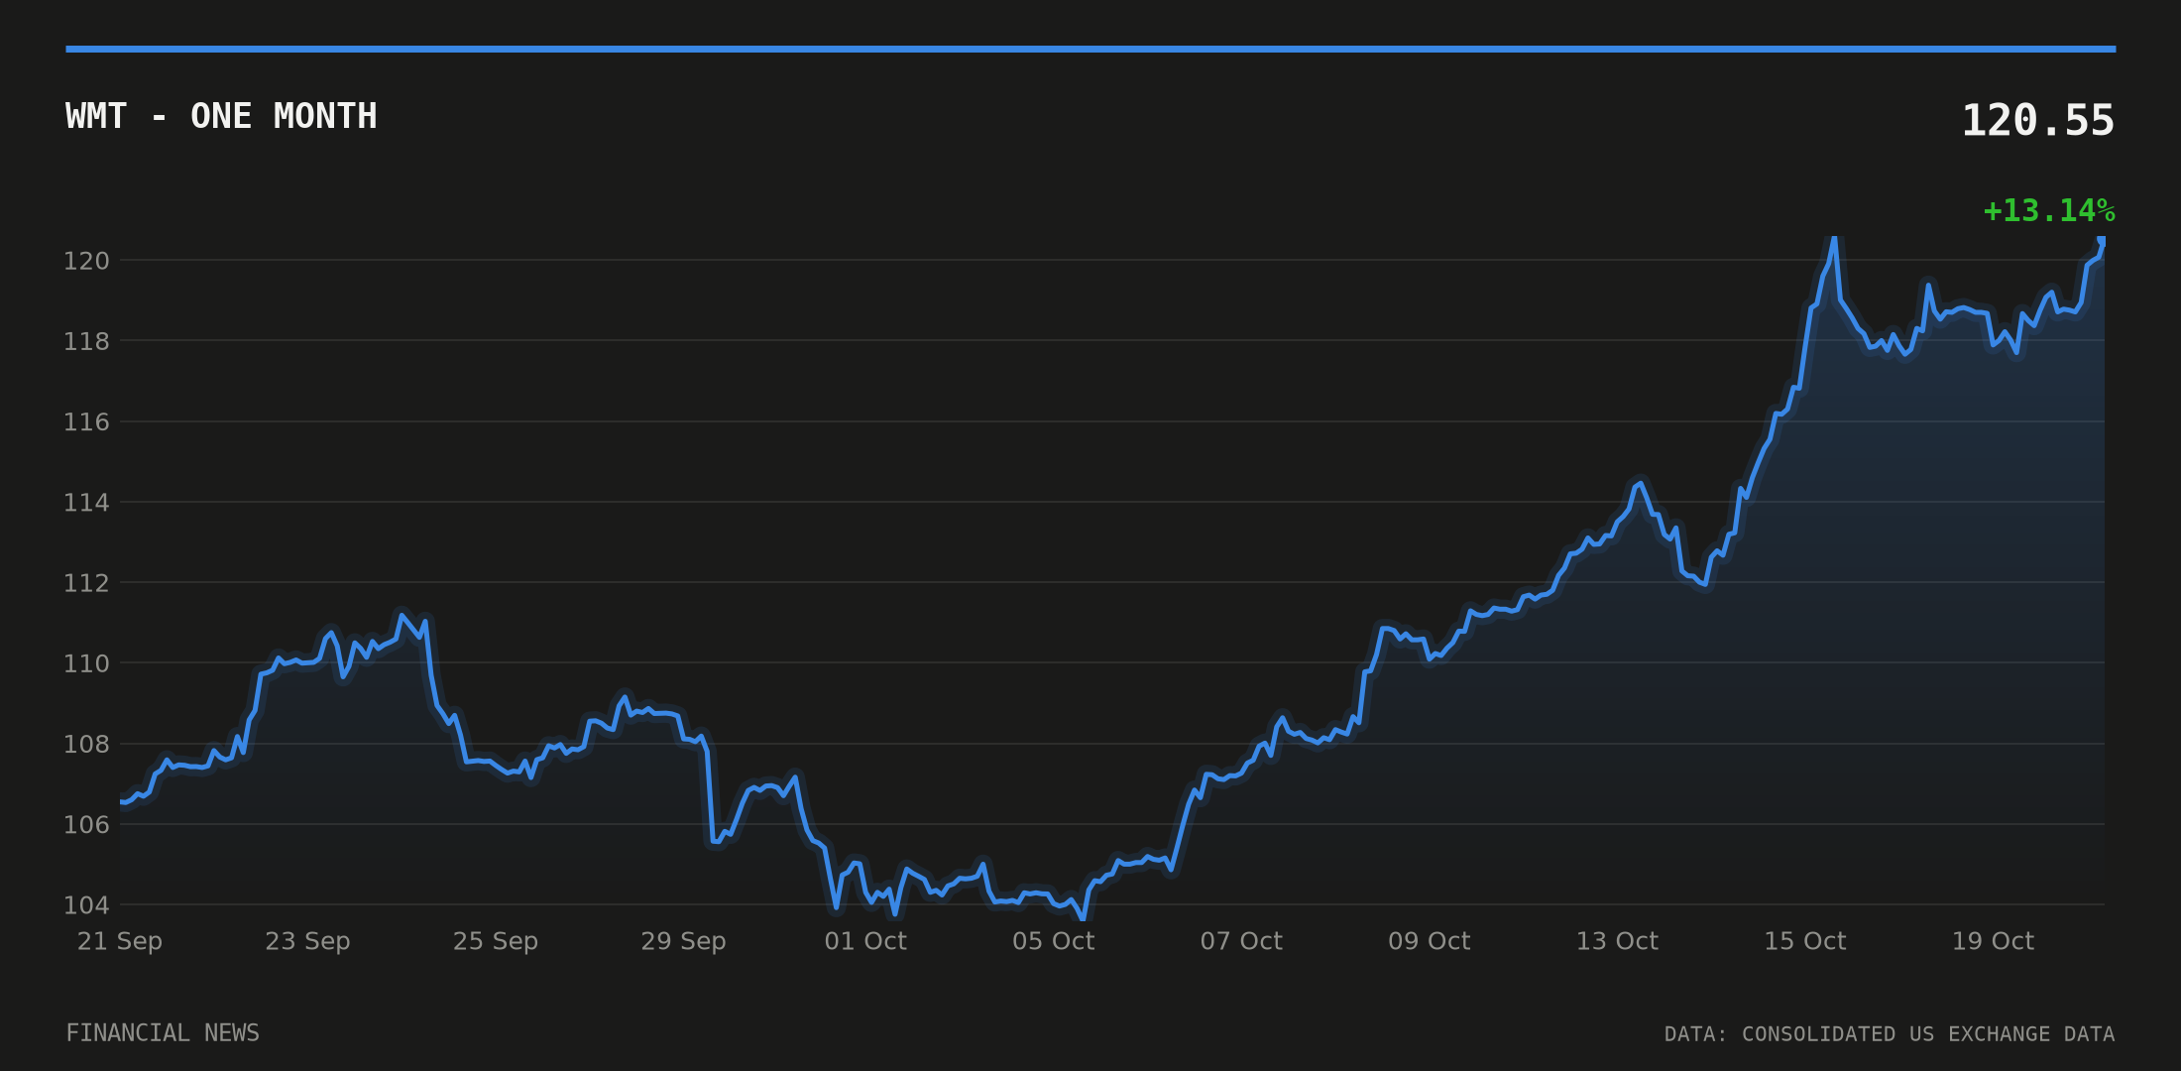Click the 114 y-axis label
This screenshot has width=2181, height=1071.
tap(86, 503)
